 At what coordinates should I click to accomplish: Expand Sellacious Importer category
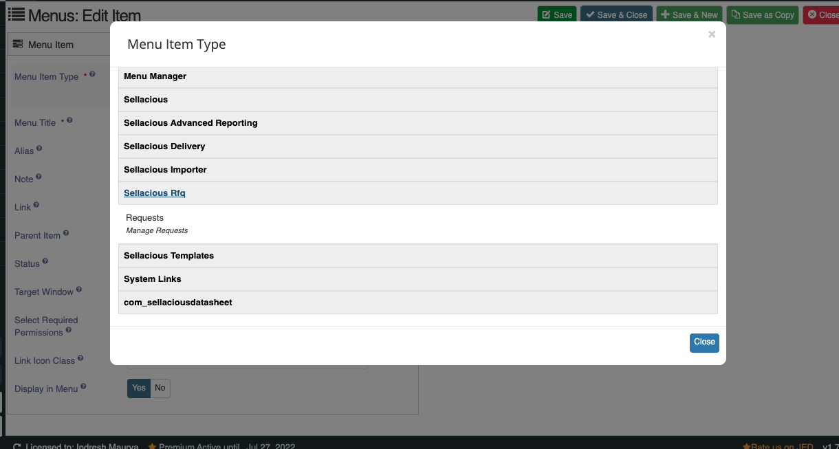pos(417,170)
